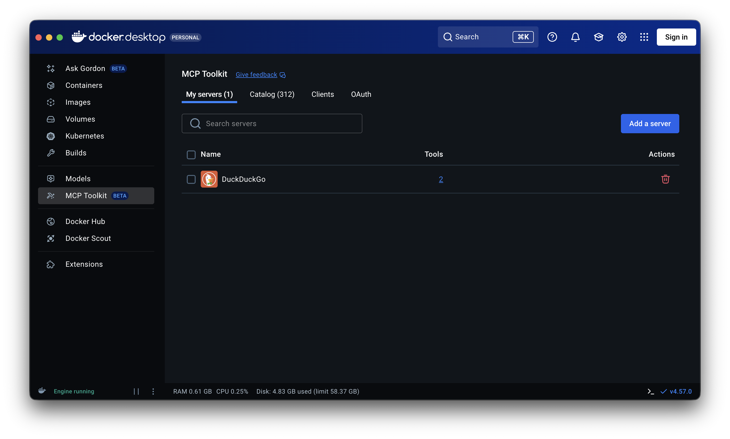
Task: Toggle the select-all Name header checkbox
Action: [x=191, y=154]
